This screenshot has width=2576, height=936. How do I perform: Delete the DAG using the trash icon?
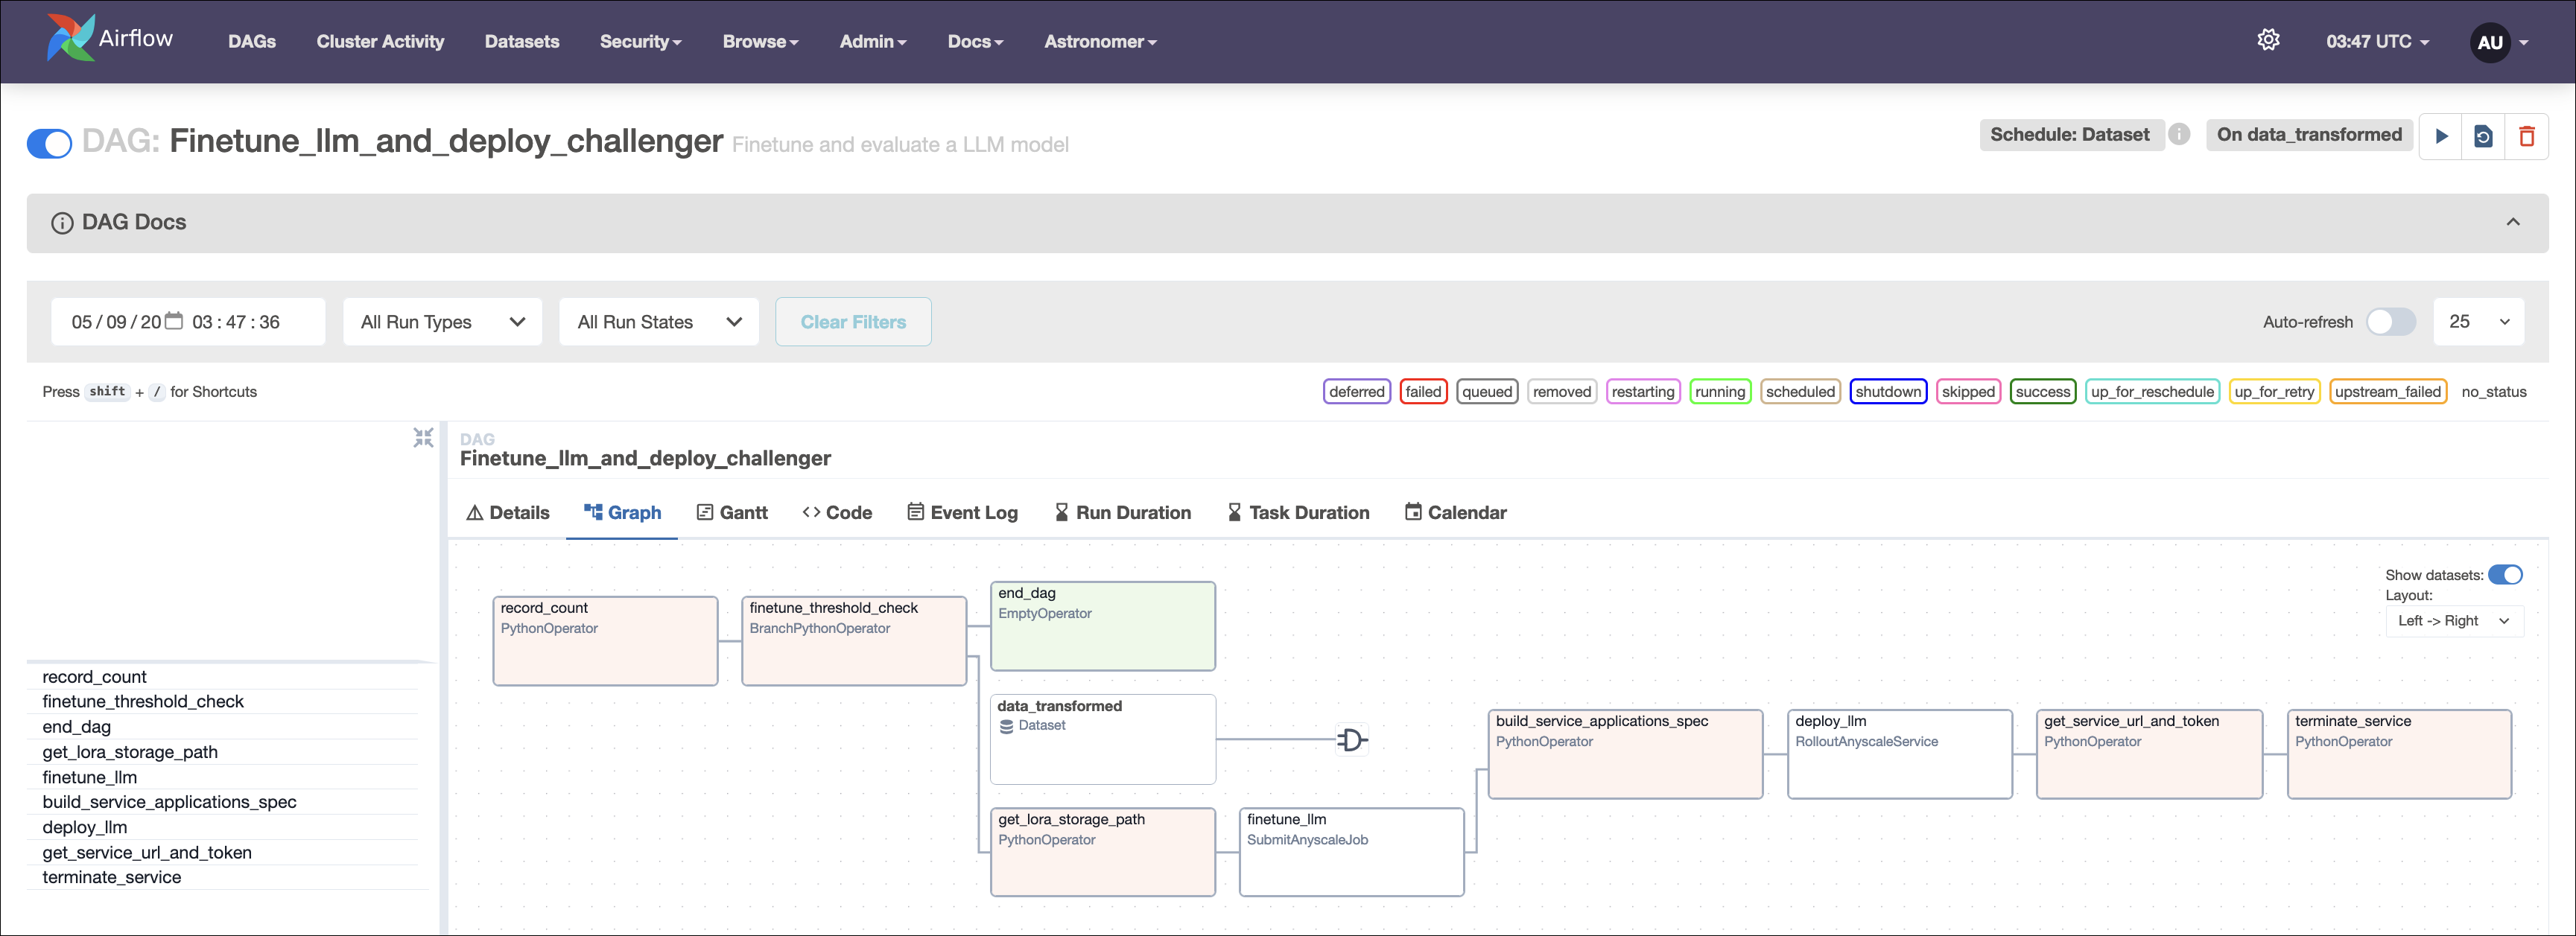[x=2528, y=136]
